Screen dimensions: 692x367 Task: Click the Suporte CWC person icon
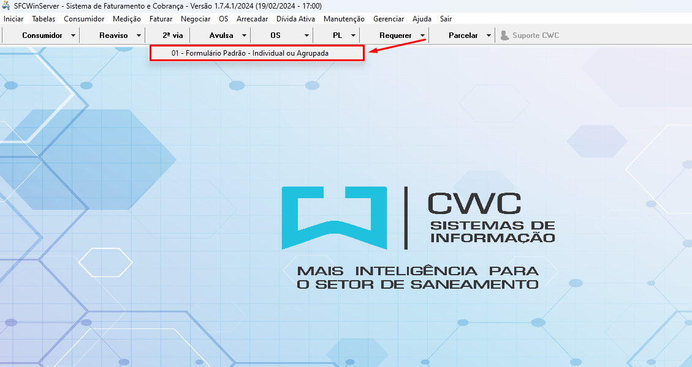tap(504, 35)
